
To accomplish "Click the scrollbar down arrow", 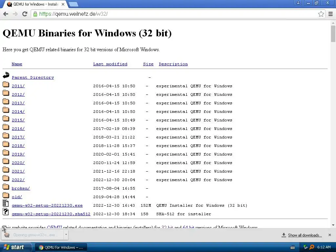I will coord(333,225).
